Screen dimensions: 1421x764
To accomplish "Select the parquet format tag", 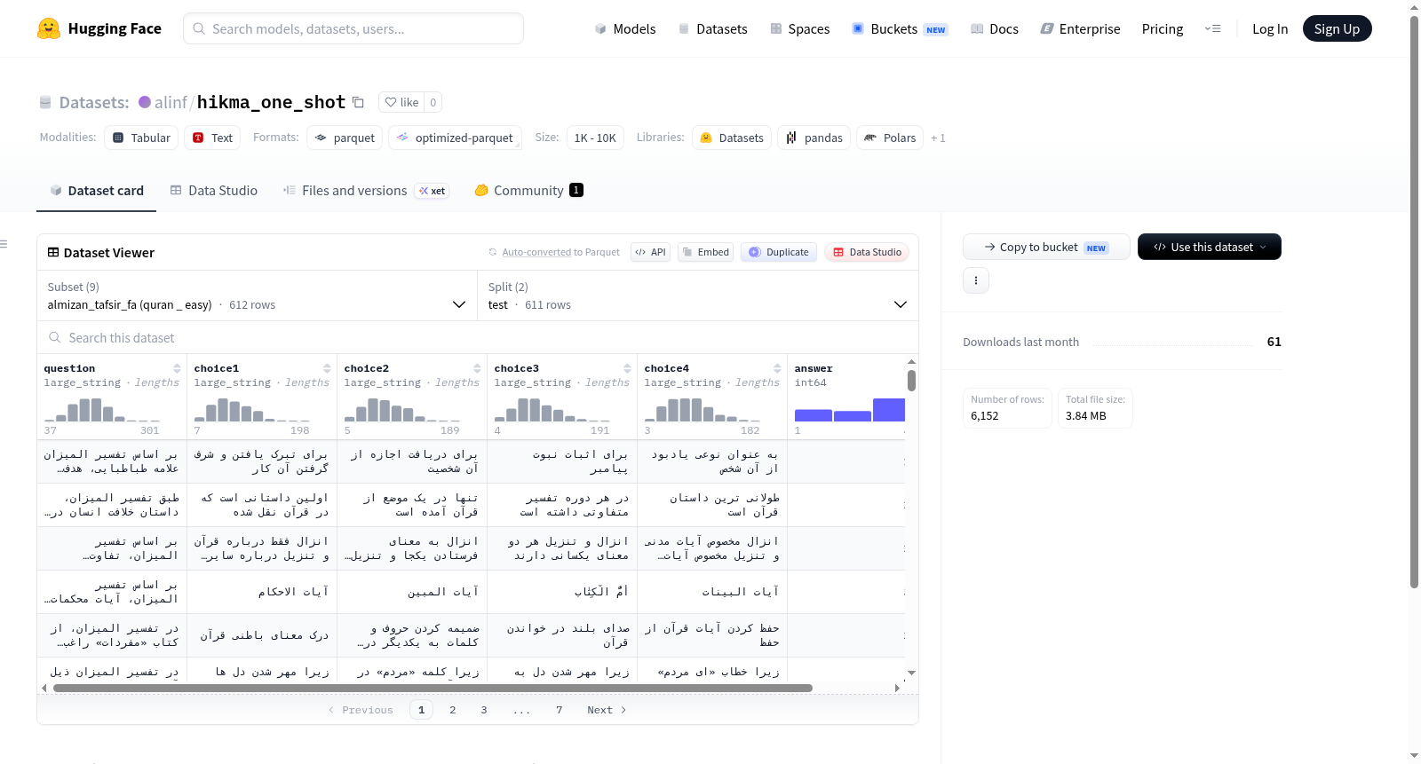I will 345,138.
